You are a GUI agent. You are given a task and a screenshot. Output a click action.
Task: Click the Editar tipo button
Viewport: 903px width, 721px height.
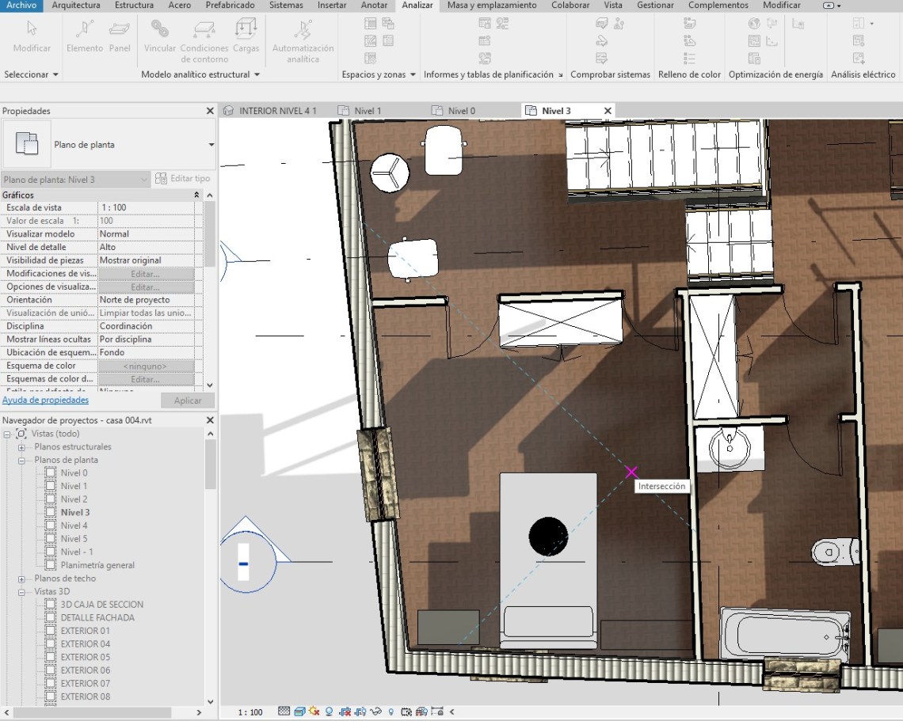coord(183,179)
